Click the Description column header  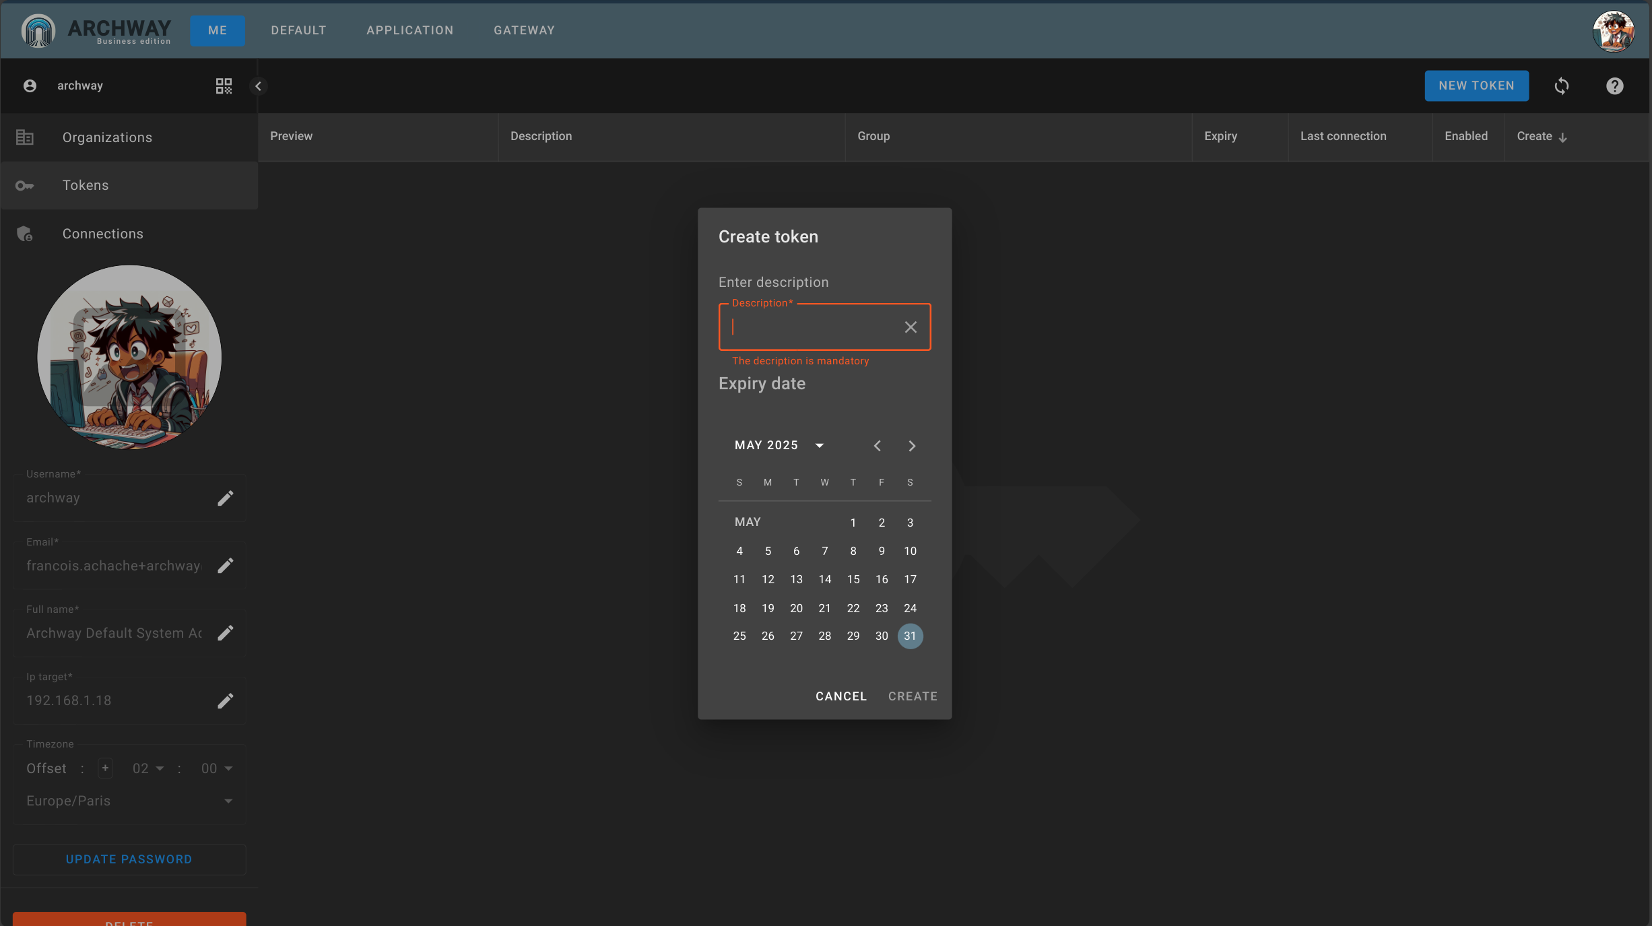[671, 137]
